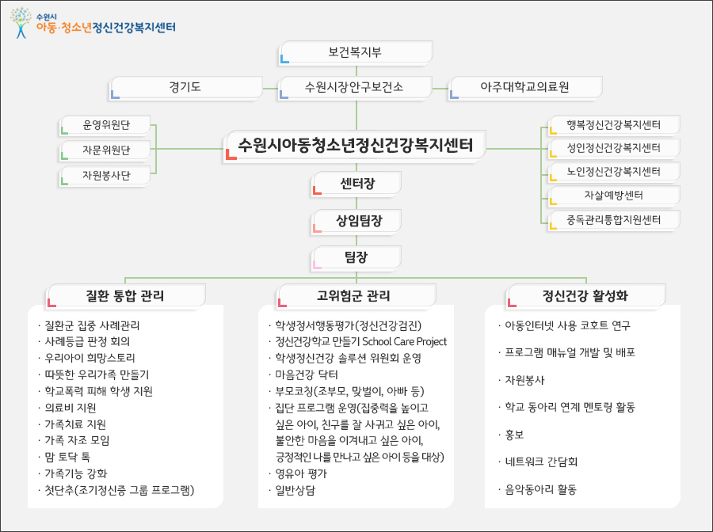Viewport: 713px width, 532px height.
Task: Select the 정신건강 활성화 heading
Action: (586, 296)
